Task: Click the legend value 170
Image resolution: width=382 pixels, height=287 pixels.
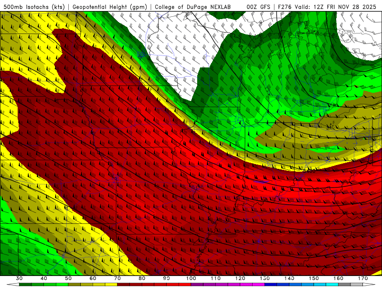Action: [x=363, y=278]
